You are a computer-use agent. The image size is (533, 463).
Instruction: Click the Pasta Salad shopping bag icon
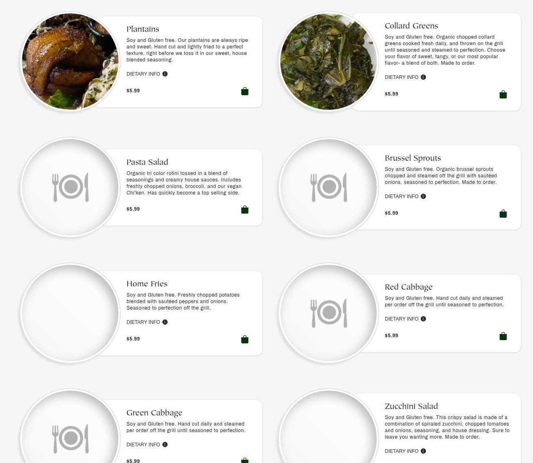[245, 210]
